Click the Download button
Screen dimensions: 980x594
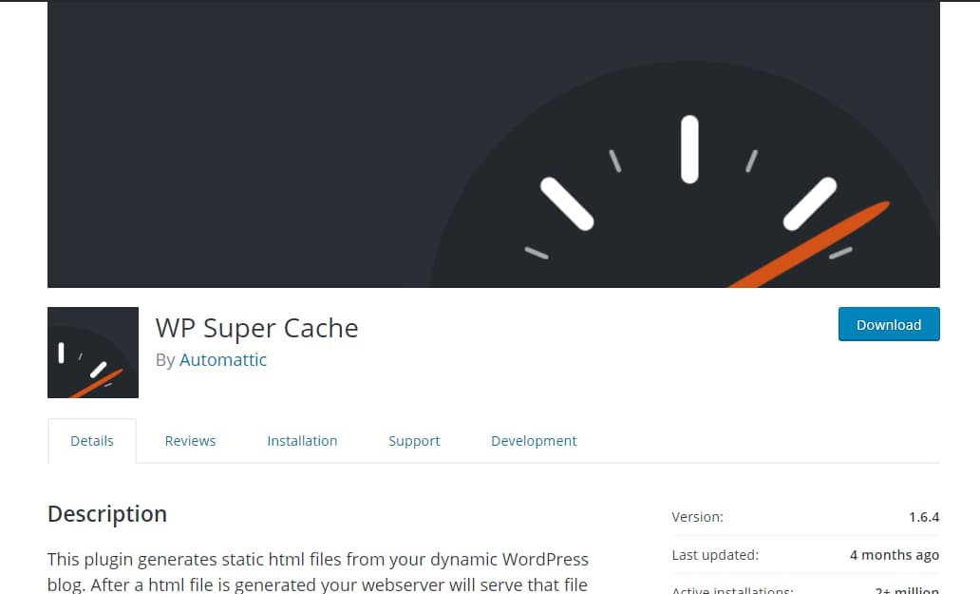888,324
